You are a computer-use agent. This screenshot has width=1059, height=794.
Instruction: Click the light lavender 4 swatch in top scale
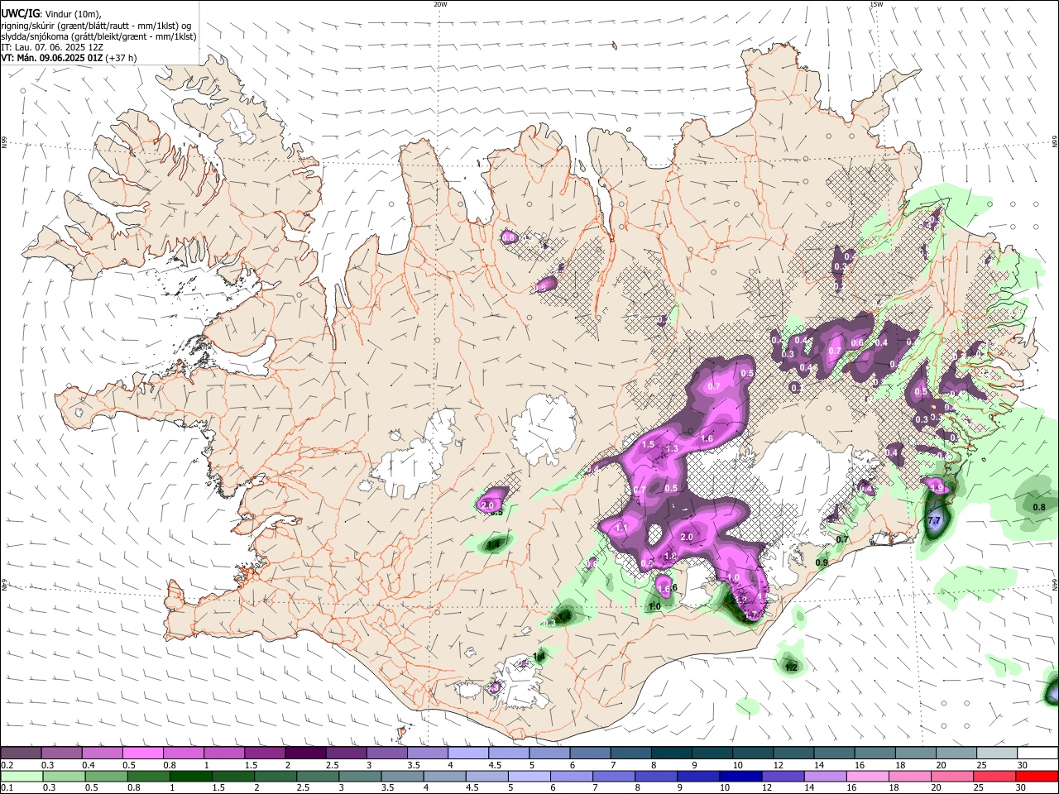pos(467,753)
